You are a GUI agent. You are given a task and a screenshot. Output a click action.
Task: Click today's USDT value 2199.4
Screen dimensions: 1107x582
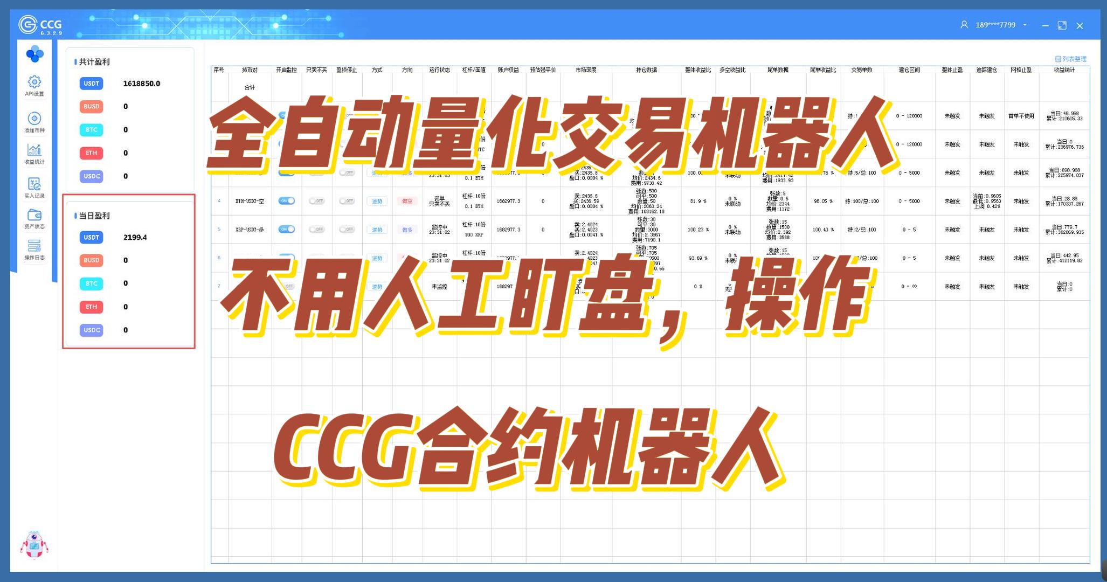pyautogui.click(x=135, y=237)
